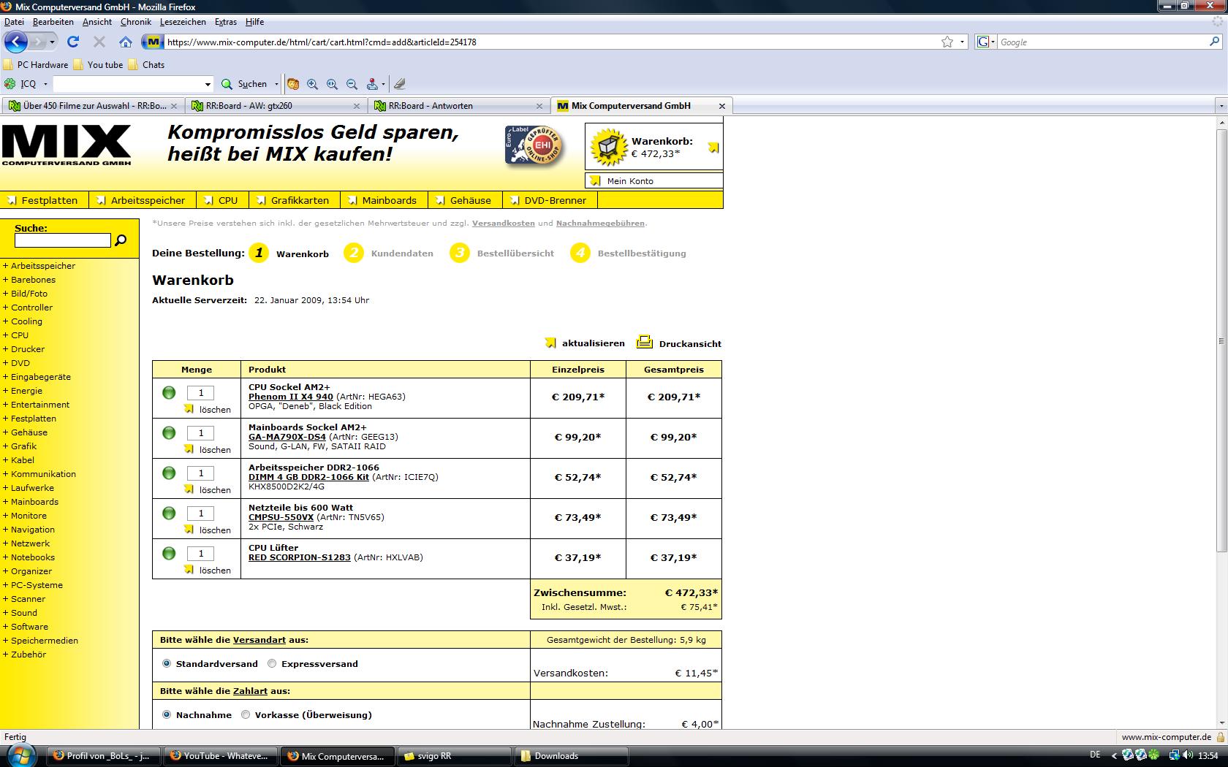Open the Extras menu
The width and height of the screenshot is (1228, 767).
226,22
